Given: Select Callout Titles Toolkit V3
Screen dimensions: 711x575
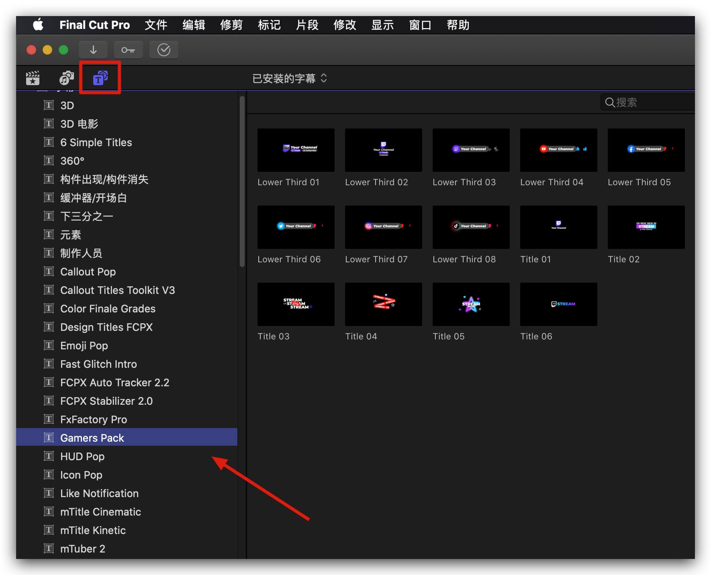Looking at the screenshot, I should point(127,290).
